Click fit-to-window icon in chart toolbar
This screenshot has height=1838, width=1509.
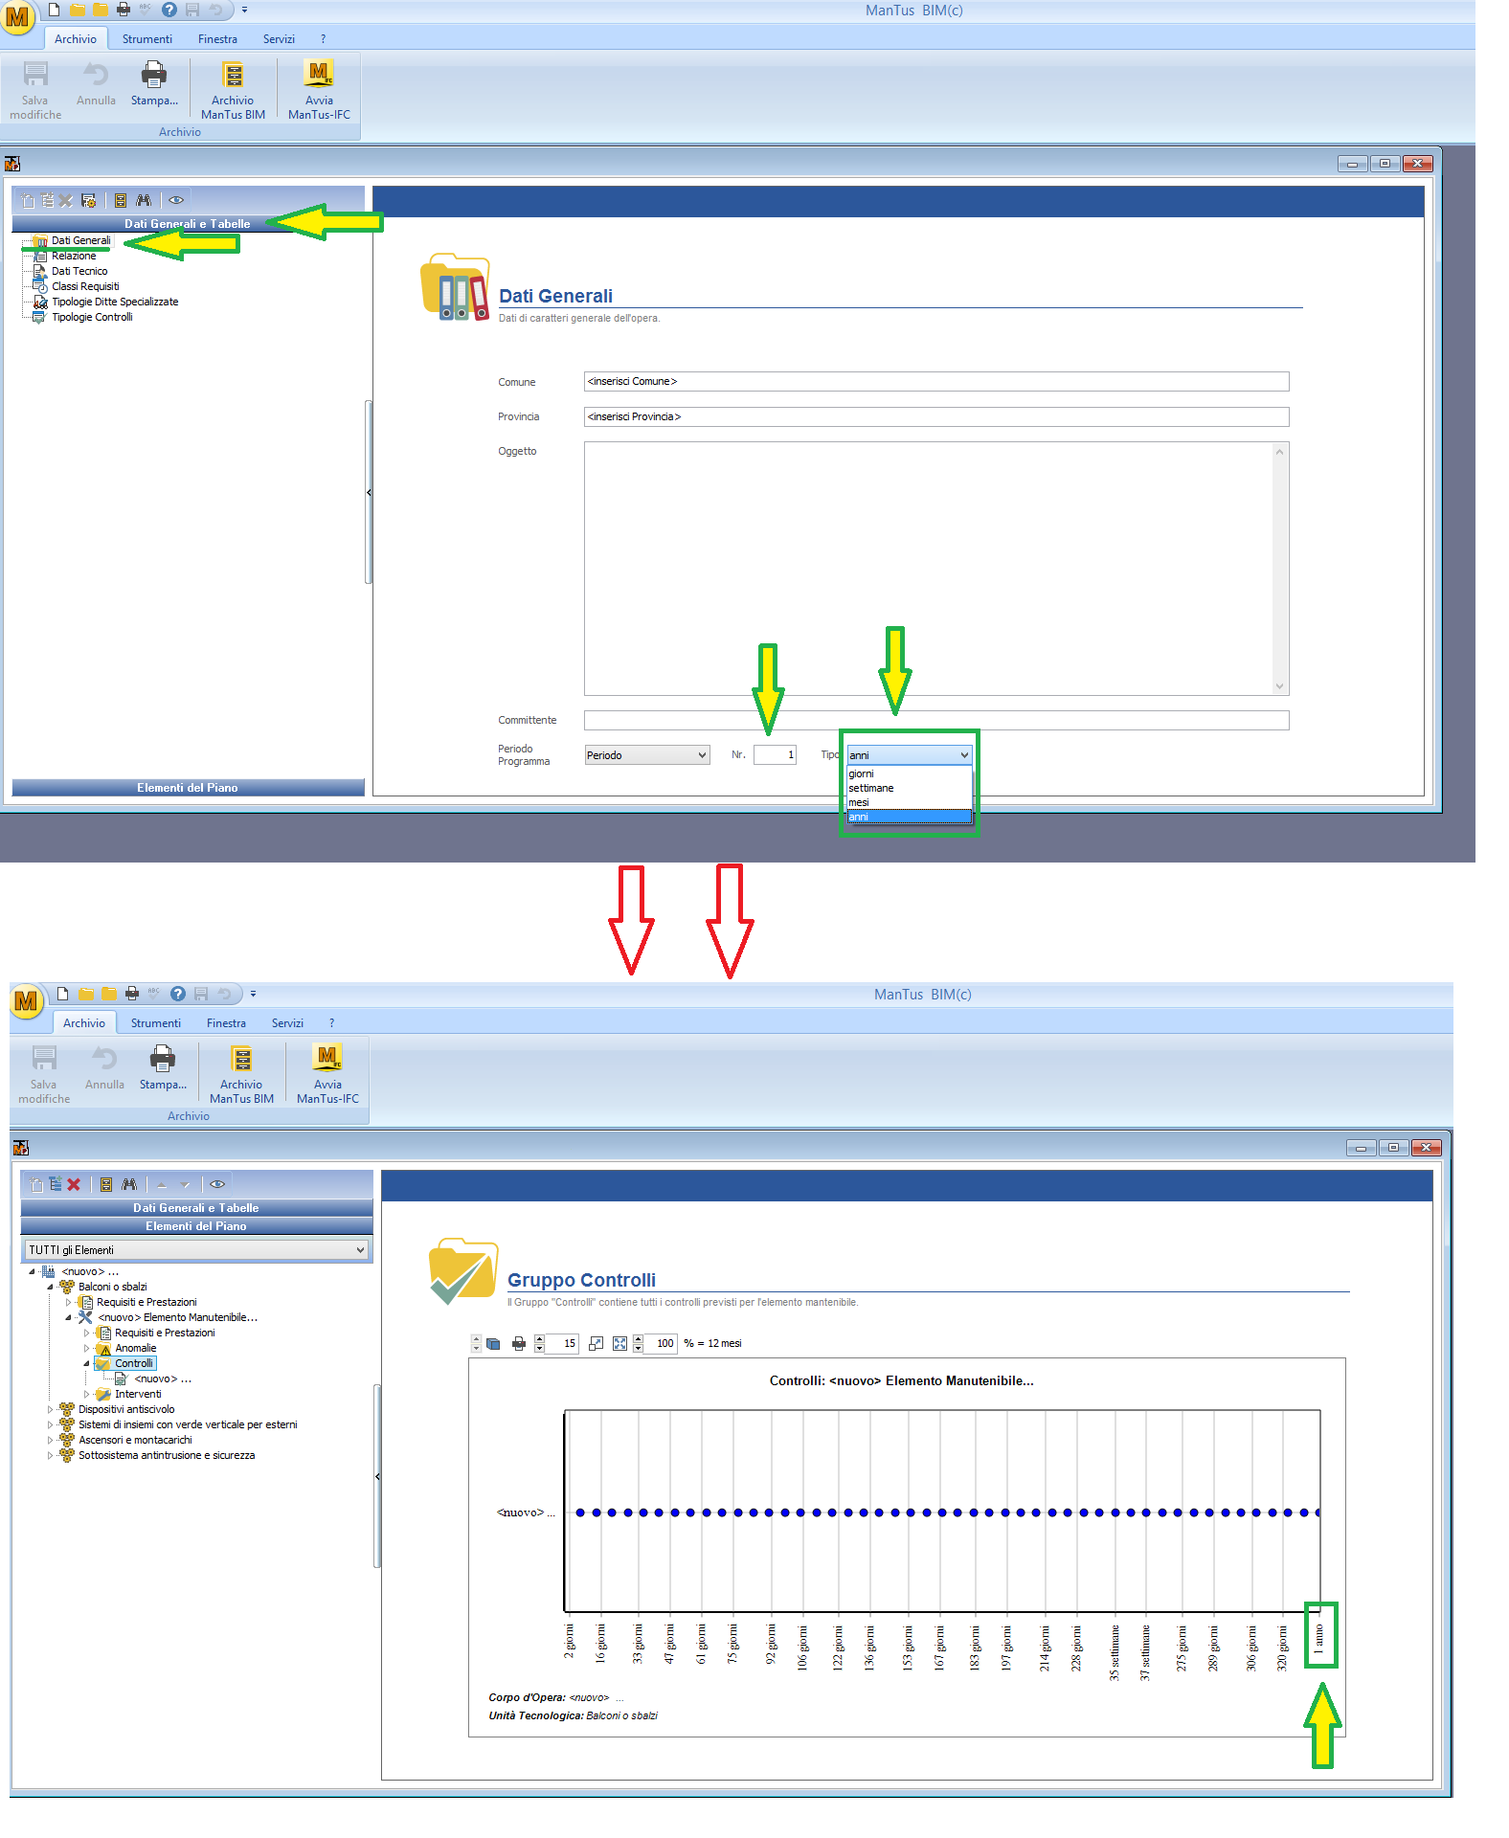pyautogui.click(x=619, y=1344)
